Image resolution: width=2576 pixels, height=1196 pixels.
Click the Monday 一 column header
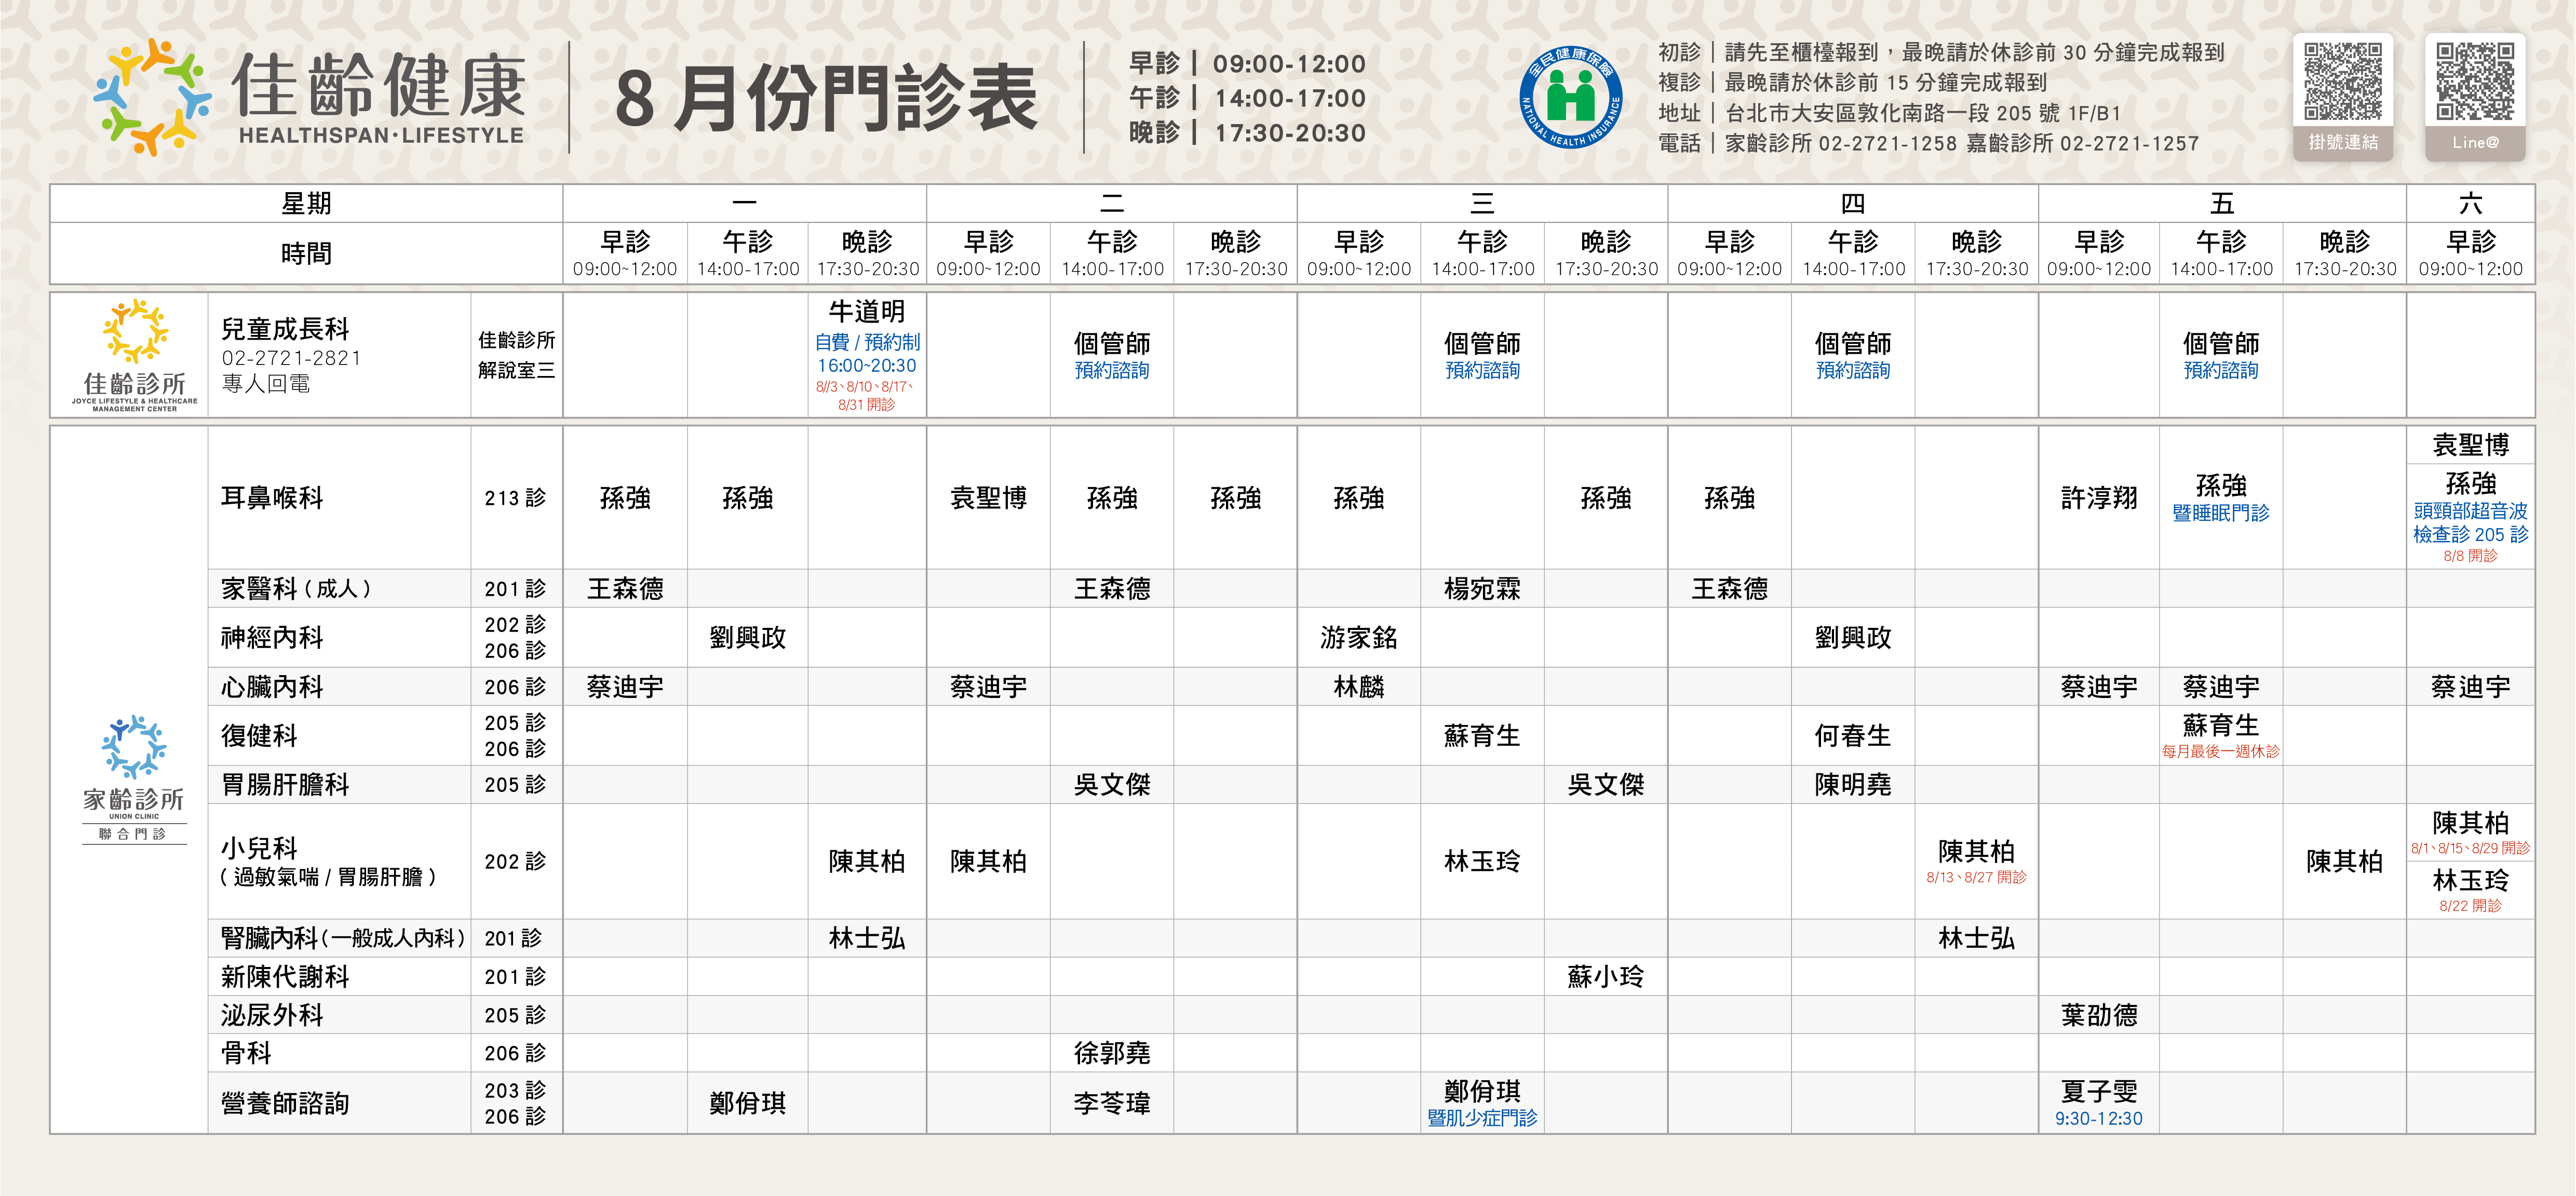coord(745,204)
